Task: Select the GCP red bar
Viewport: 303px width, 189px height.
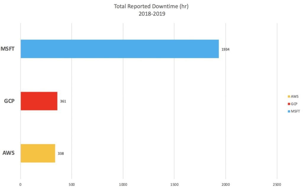Action: (x=38, y=101)
